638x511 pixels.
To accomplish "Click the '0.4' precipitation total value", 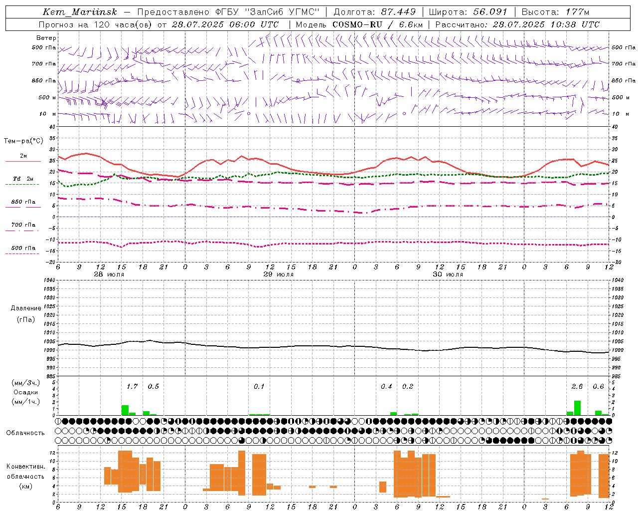I will click(386, 387).
